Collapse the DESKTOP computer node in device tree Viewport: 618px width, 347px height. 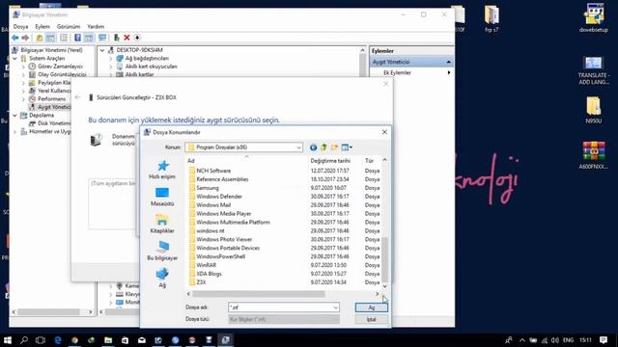102,50
